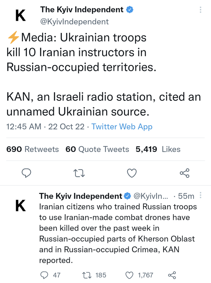Open the main tweet's three-dot menu
Viewport: 211px width, 283px height.
[200, 10]
